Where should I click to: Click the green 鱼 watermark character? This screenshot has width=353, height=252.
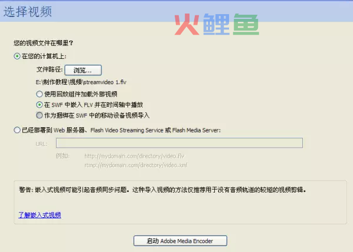[x=246, y=24]
